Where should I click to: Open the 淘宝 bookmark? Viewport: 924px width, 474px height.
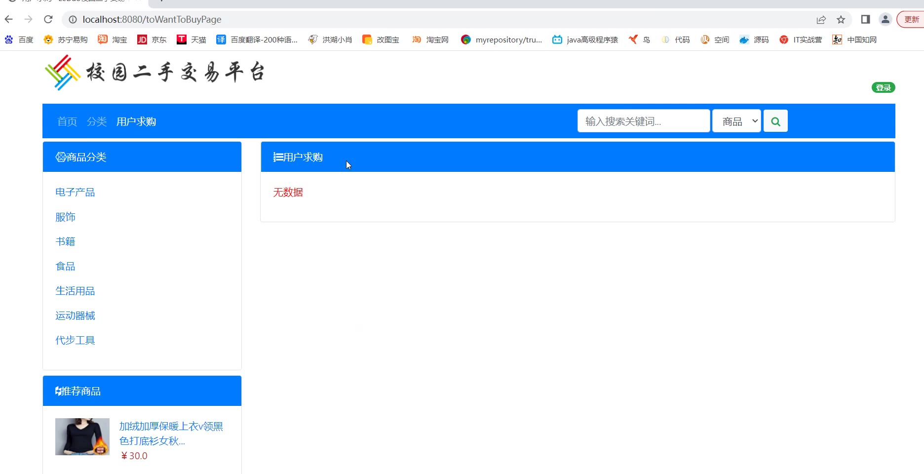point(113,39)
